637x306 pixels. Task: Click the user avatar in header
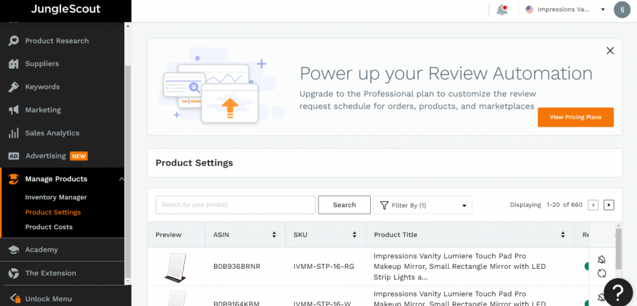(622, 10)
